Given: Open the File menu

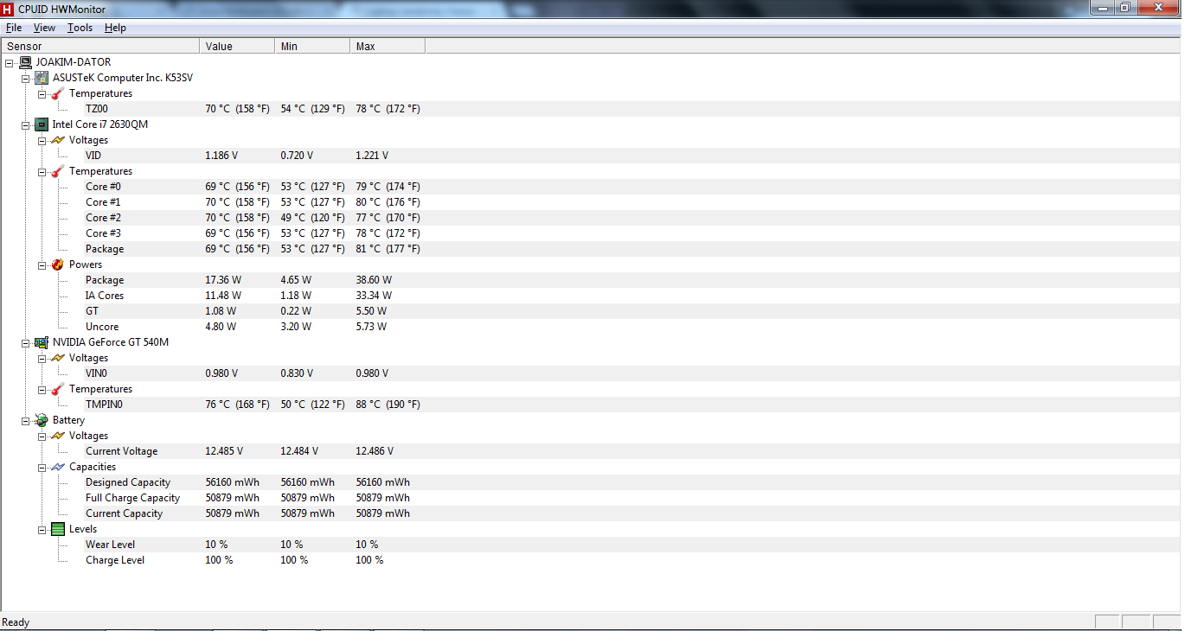Looking at the screenshot, I should [x=14, y=28].
